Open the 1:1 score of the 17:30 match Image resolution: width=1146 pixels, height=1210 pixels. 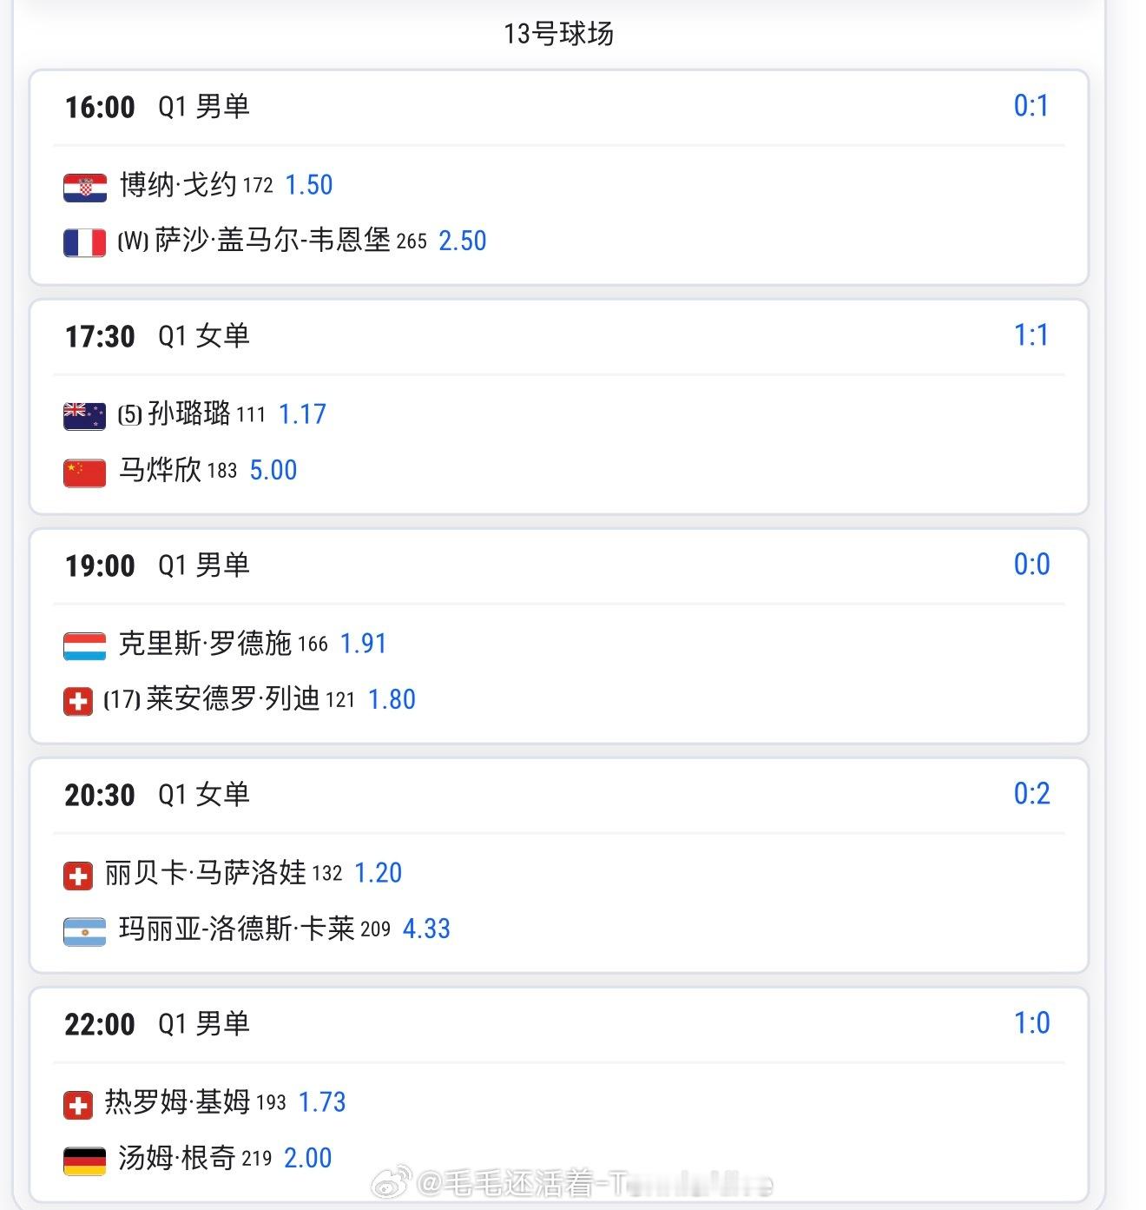(x=1031, y=335)
